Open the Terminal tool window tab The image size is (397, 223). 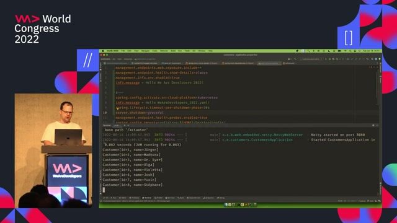tap(147, 198)
